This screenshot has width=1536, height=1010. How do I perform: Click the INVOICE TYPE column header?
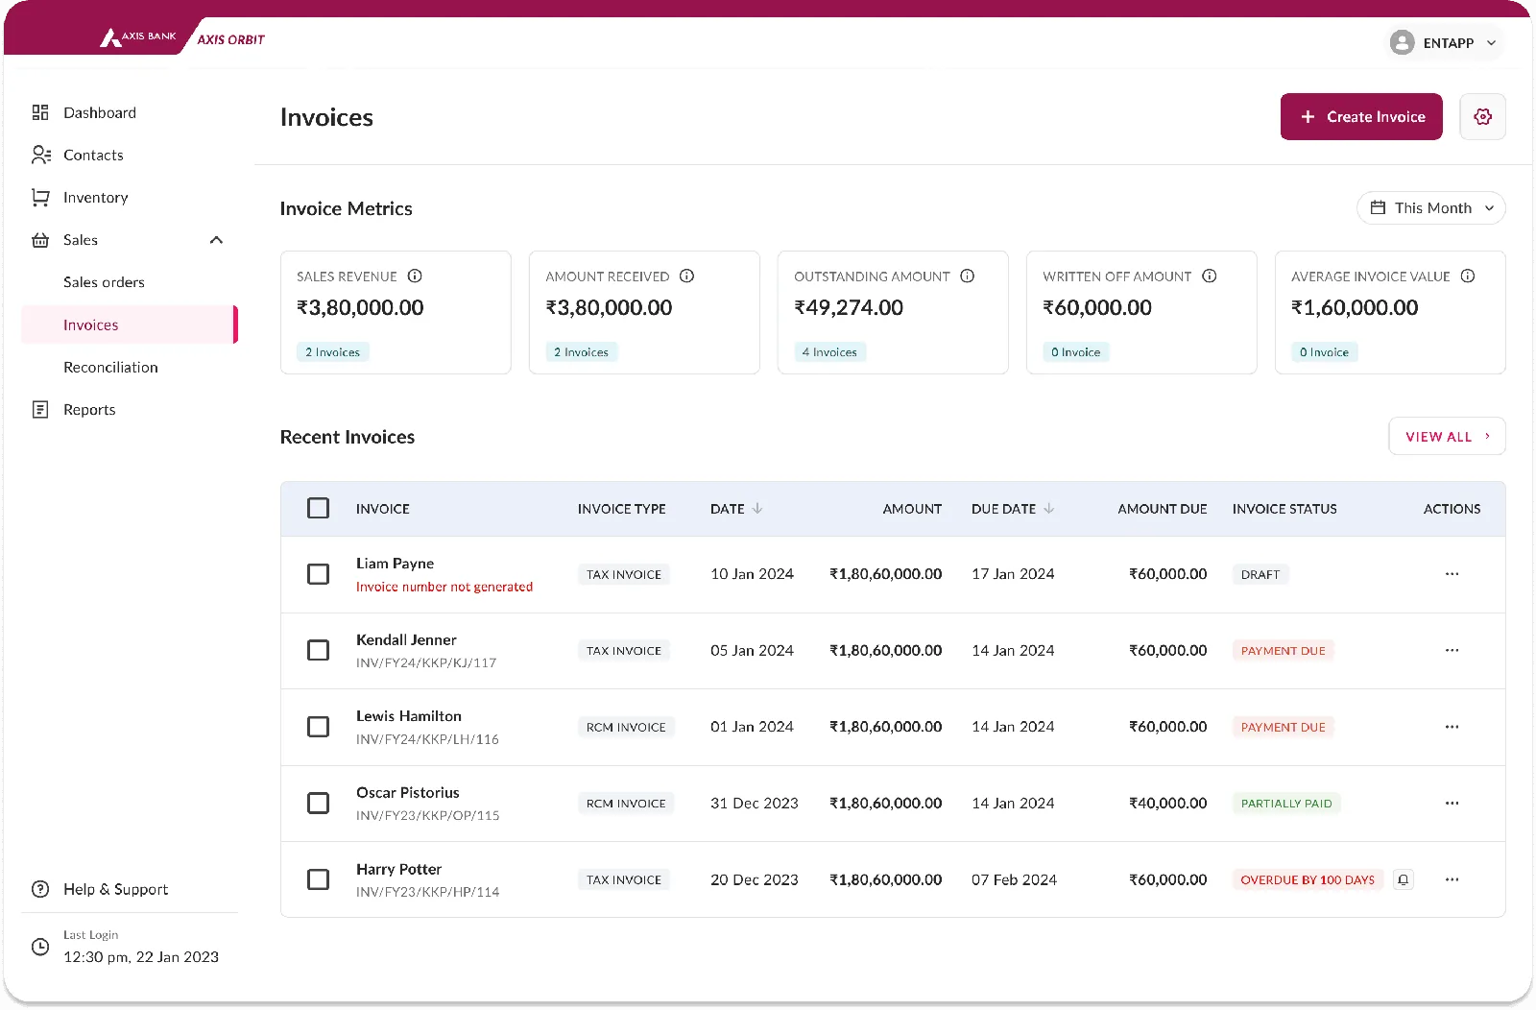pyautogui.click(x=621, y=509)
